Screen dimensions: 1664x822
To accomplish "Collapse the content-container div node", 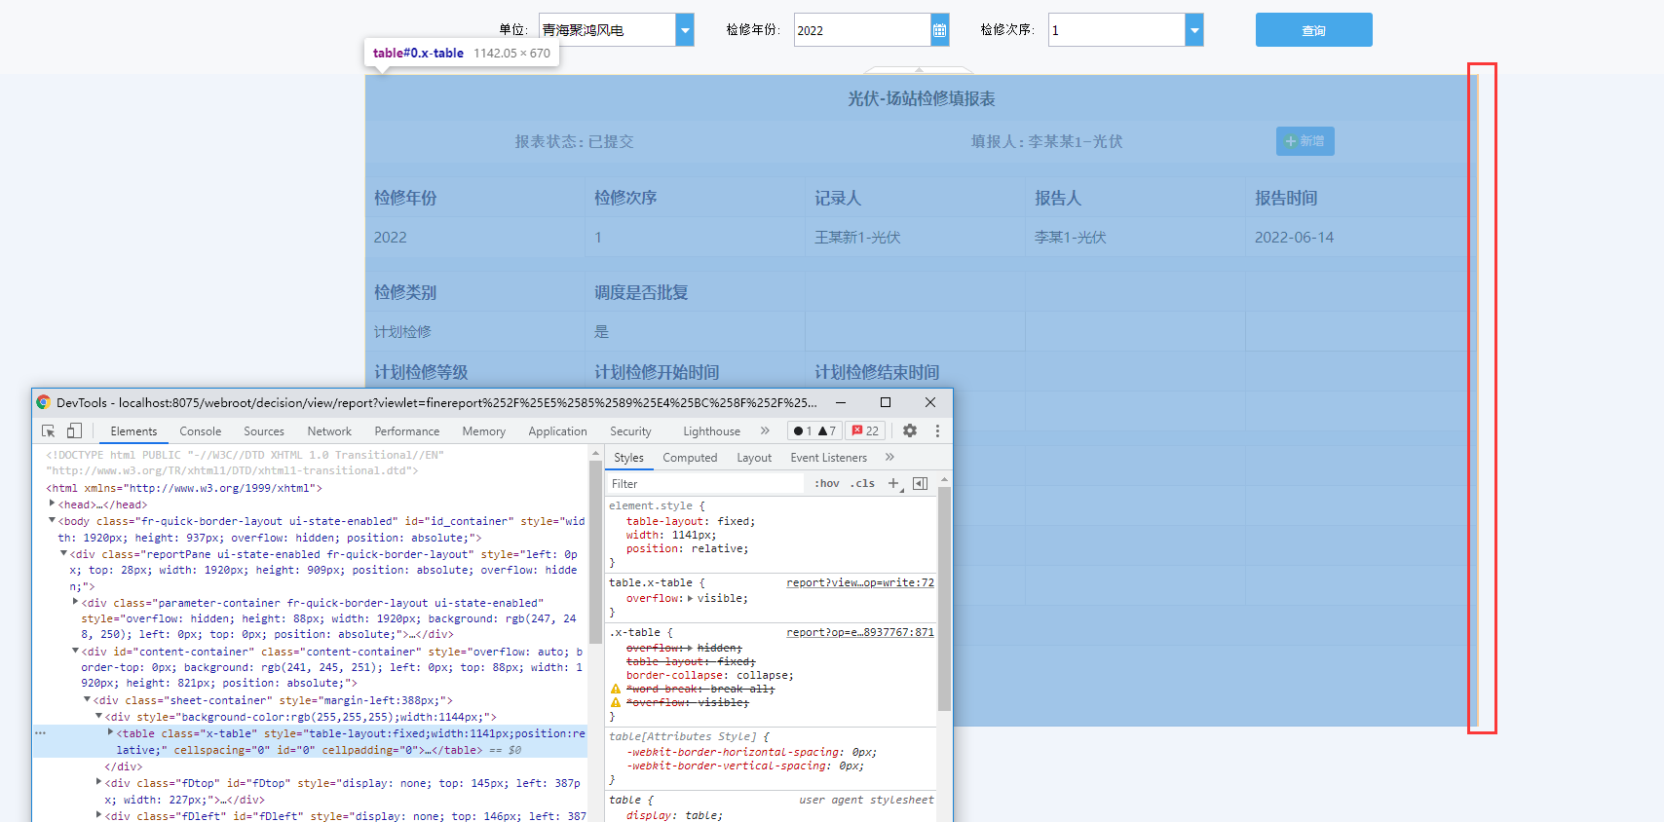I will (75, 651).
